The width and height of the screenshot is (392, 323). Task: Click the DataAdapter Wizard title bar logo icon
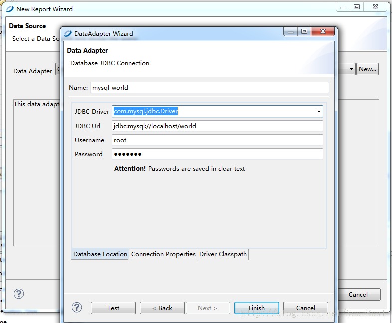pyautogui.click(x=68, y=33)
